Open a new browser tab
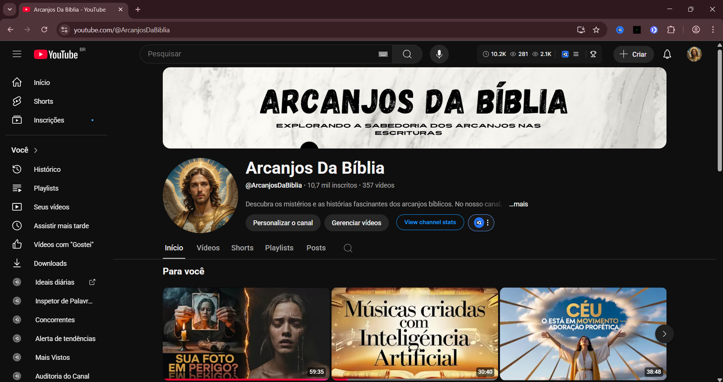Screen dimensions: 723x382 138,9
